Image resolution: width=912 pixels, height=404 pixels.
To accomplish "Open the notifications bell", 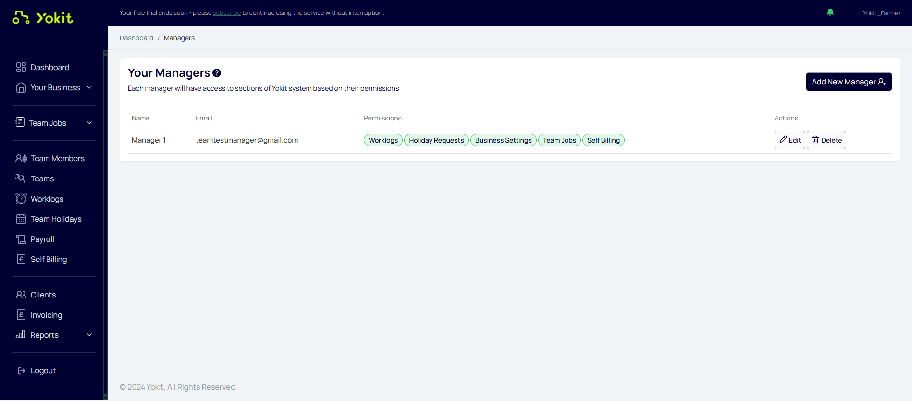I will click(x=830, y=12).
